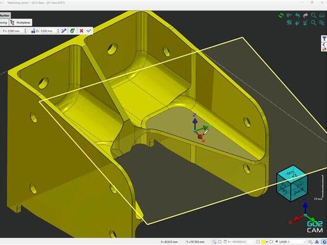Click the first icon of lower view toolbar row
Screen dimensions: 327x245
coord(289,23)
